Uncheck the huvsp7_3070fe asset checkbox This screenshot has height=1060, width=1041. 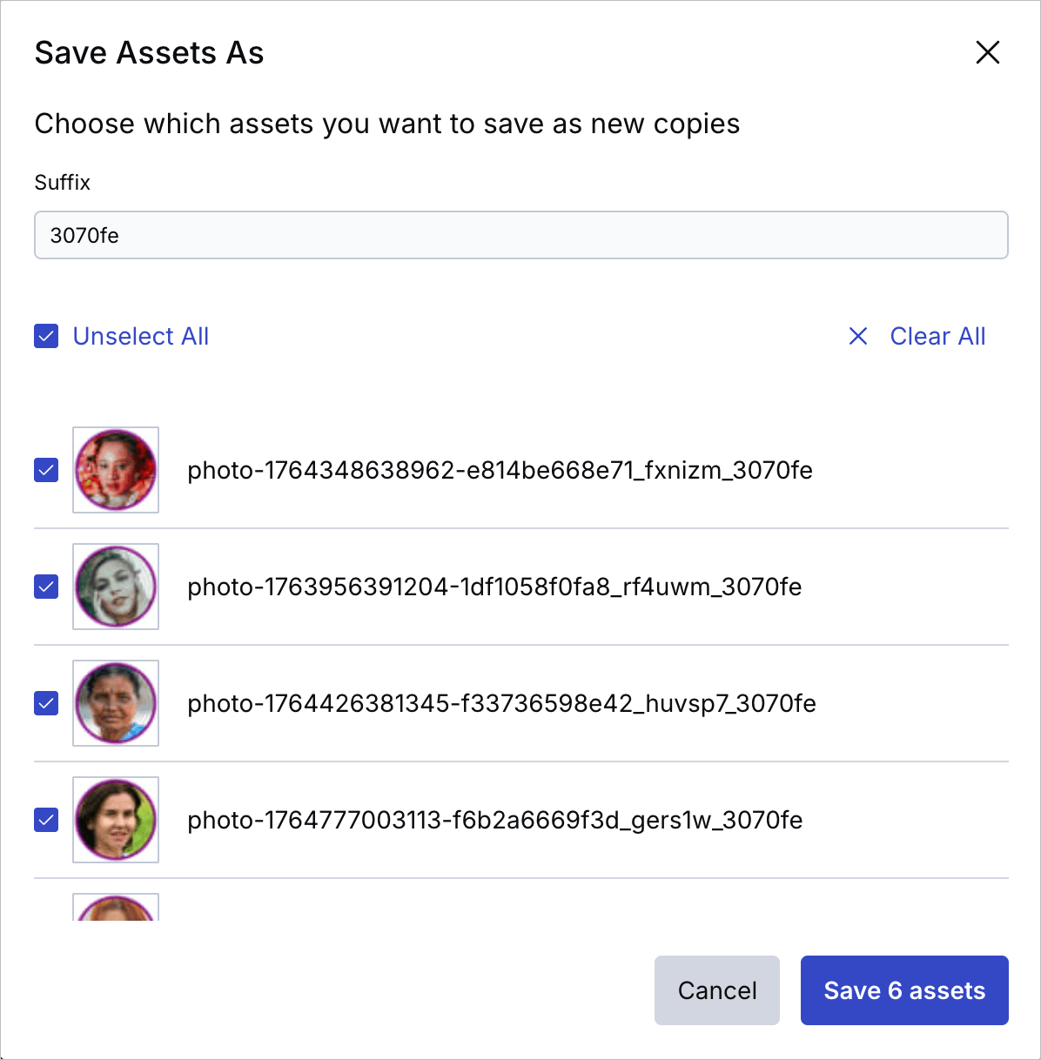point(46,703)
